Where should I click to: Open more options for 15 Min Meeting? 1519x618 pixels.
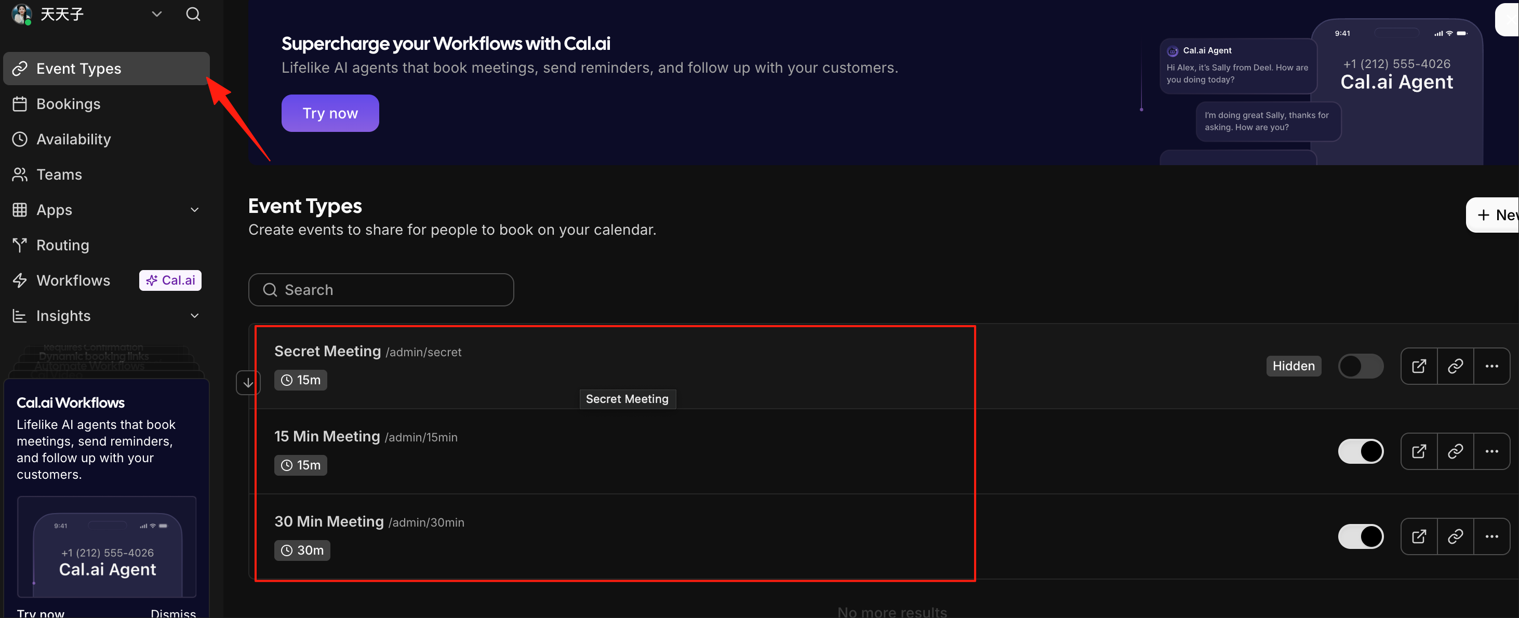(x=1492, y=452)
